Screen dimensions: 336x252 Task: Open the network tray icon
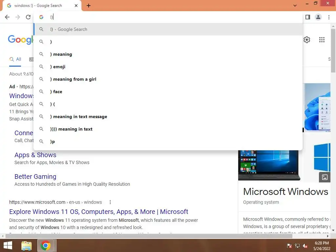[297, 246]
